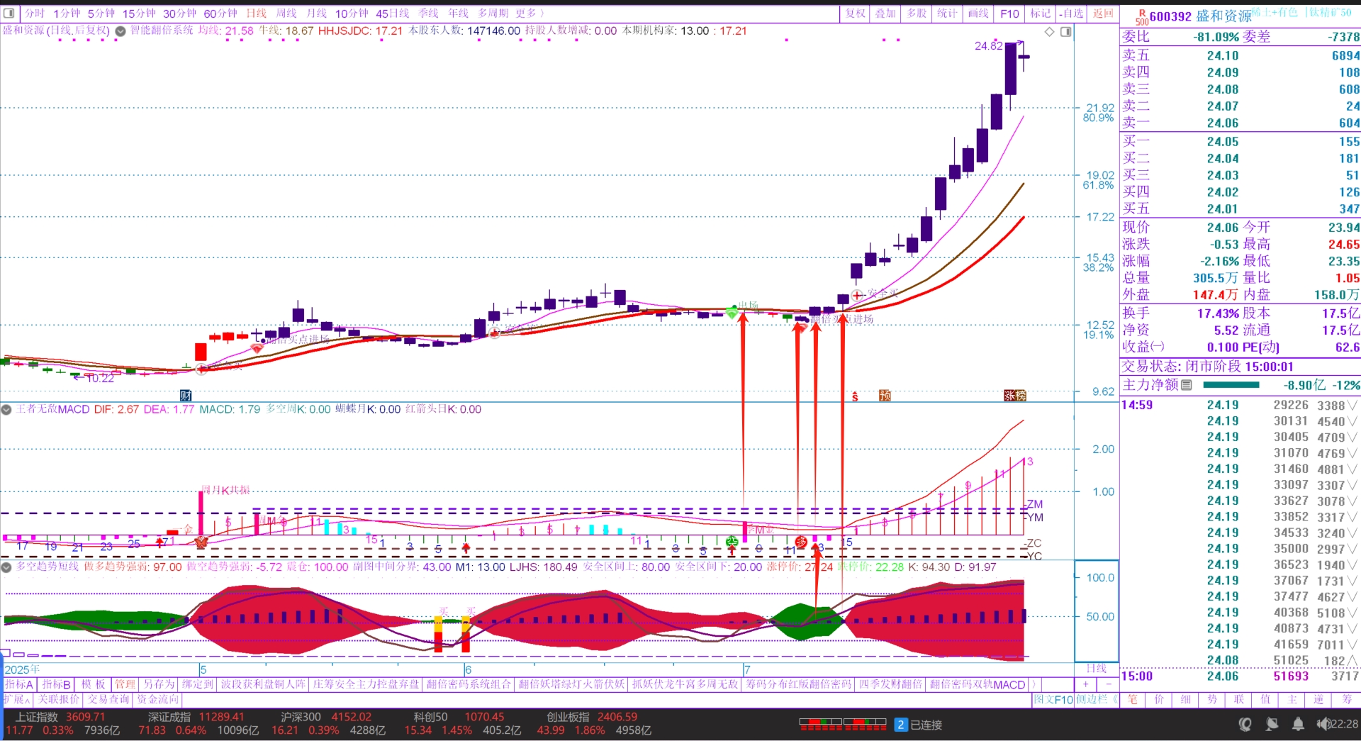Viewport: 1361px width, 741px height.
Task: Click the zoom-out minus button below chart
Action: click(x=1109, y=684)
